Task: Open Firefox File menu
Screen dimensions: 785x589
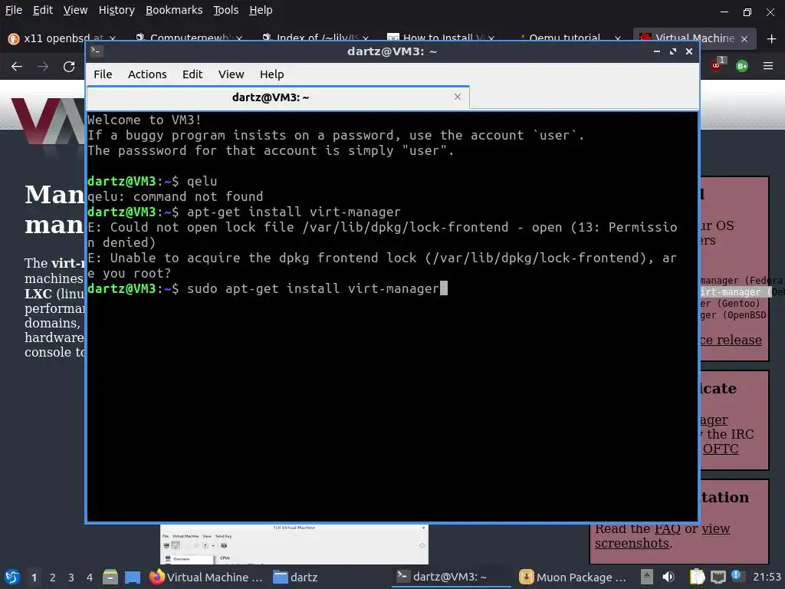Action: tap(14, 10)
